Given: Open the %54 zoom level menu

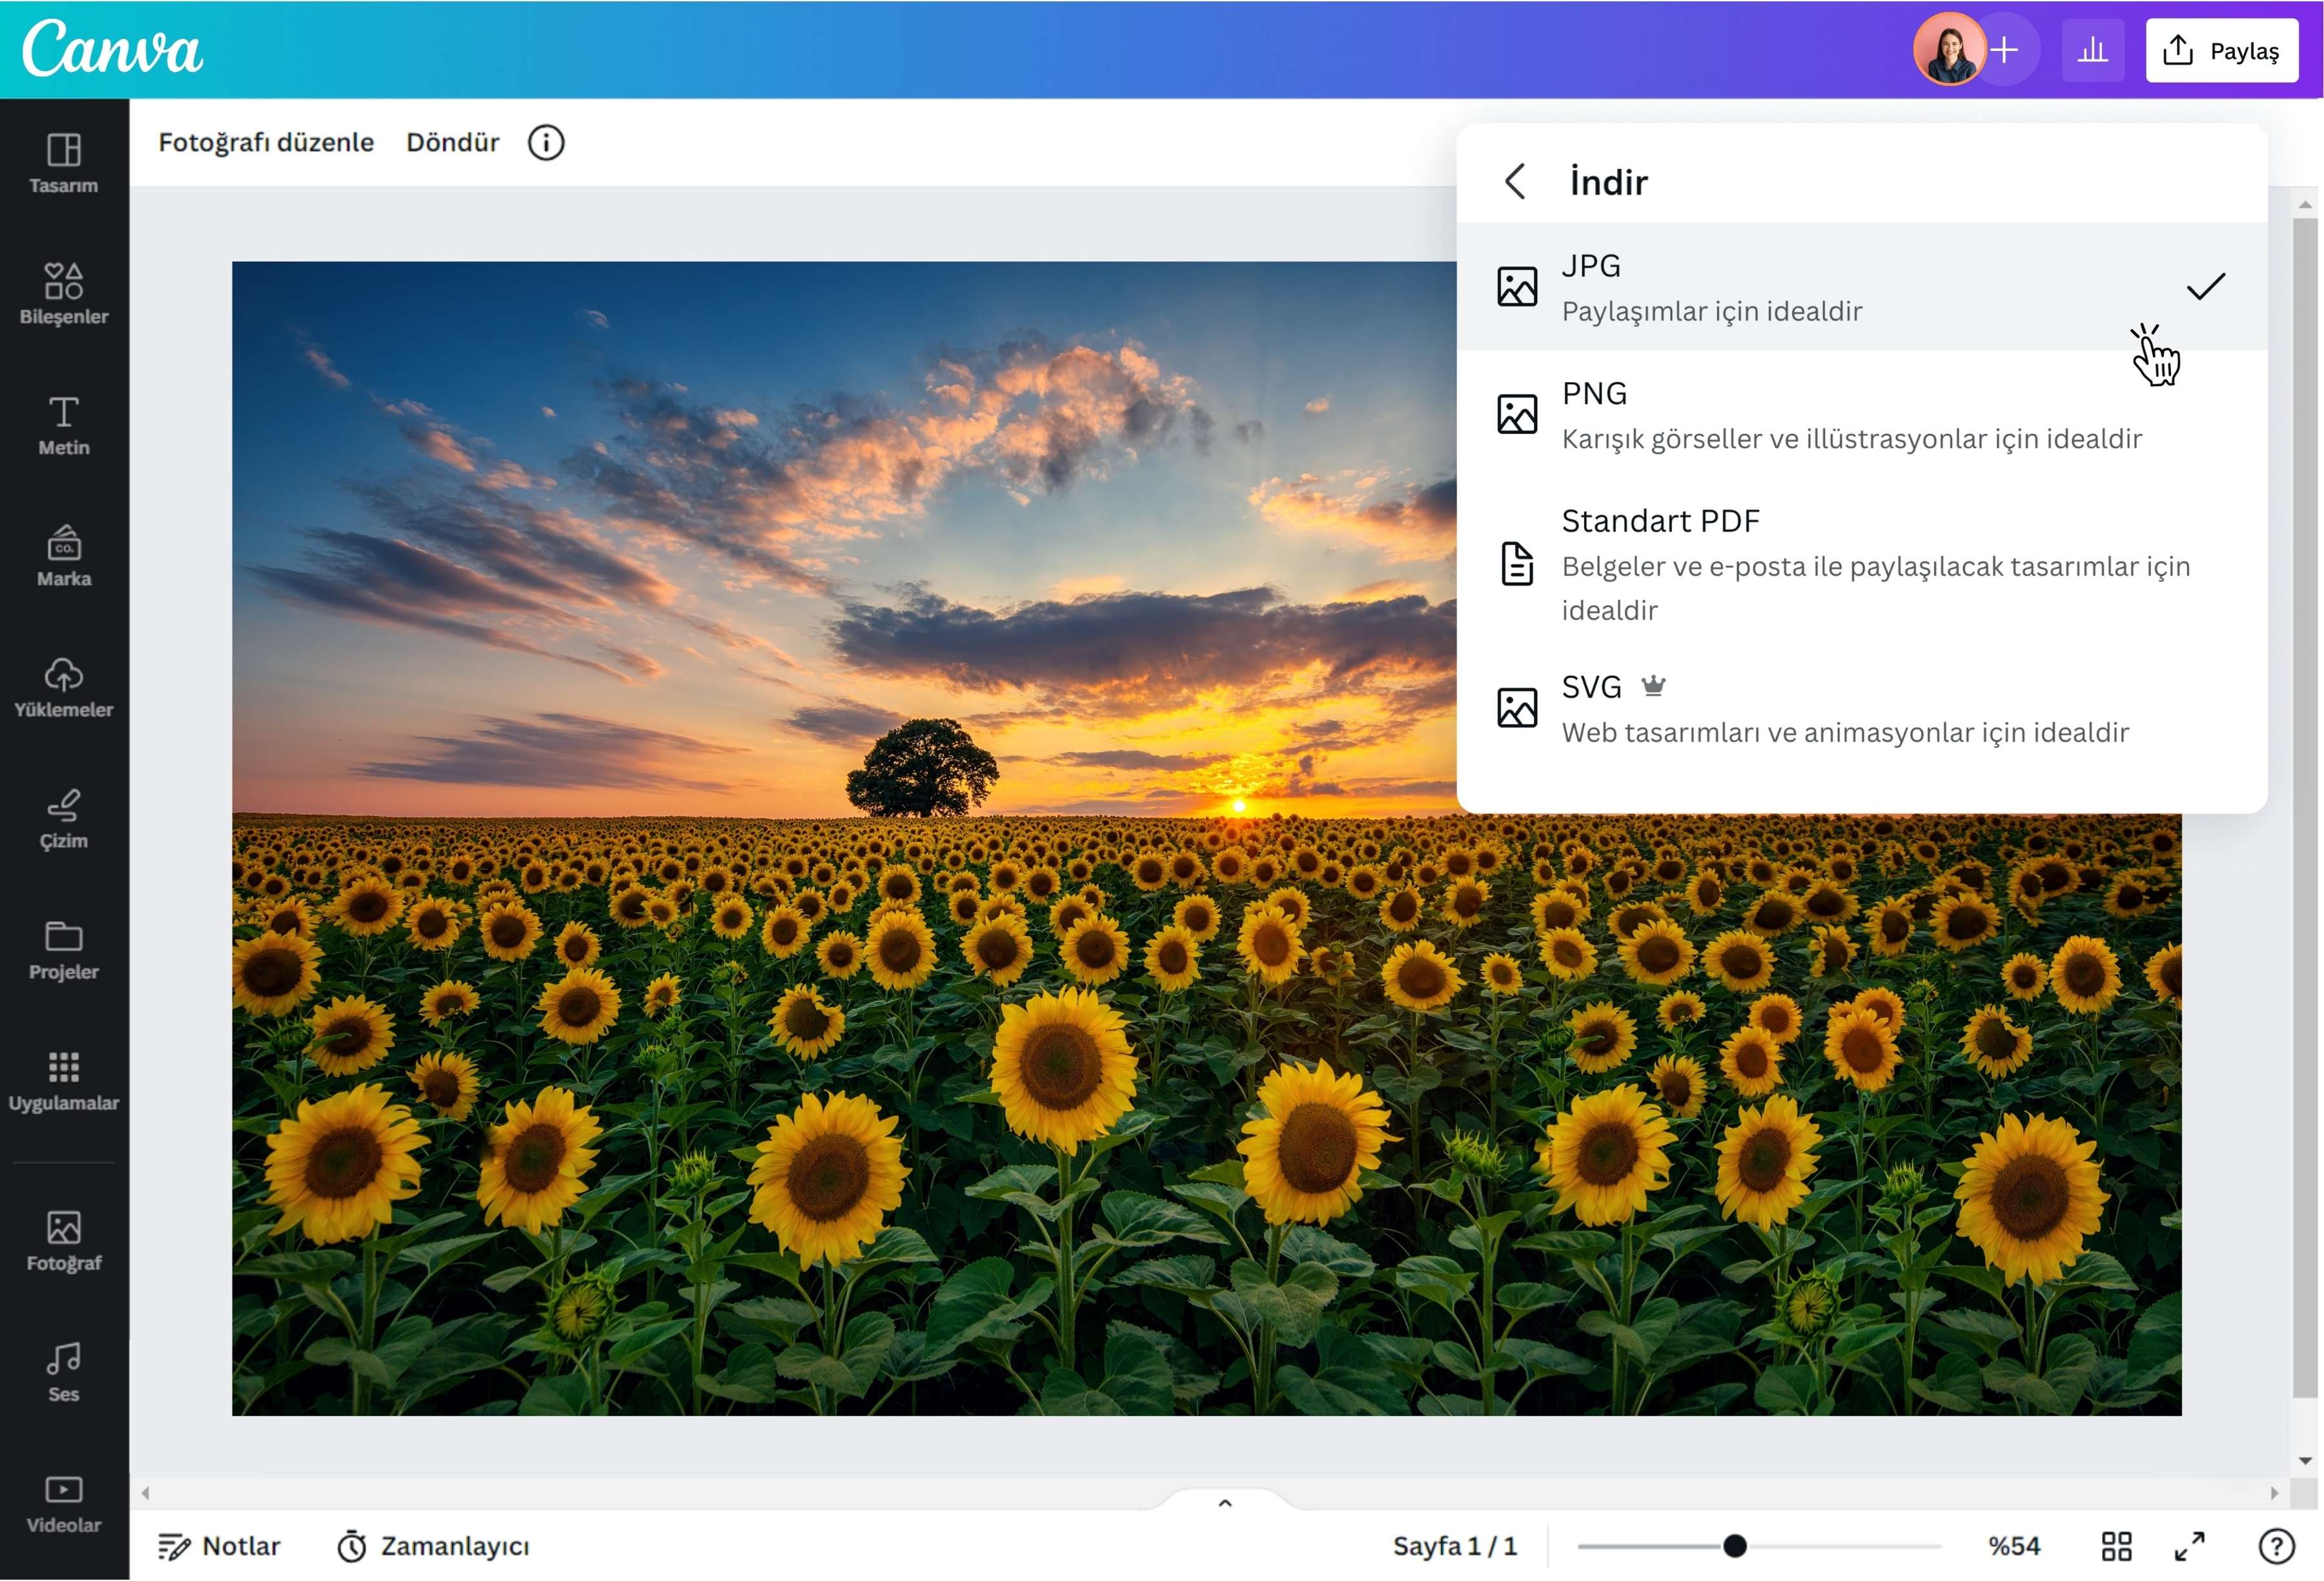Looking at the screenshot, I should pos(2014,1546).
